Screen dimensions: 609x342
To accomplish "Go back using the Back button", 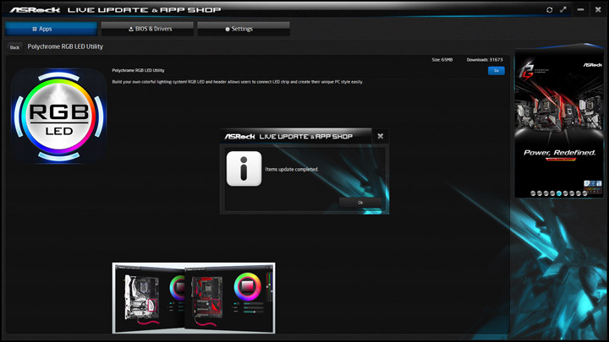I will coord(14,47).
